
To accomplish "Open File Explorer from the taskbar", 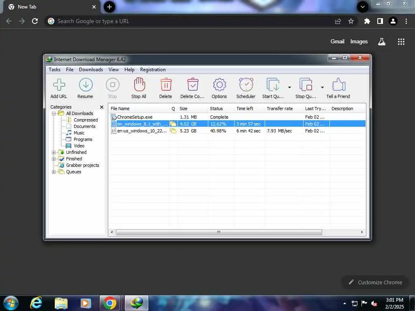I will point(61,303).
